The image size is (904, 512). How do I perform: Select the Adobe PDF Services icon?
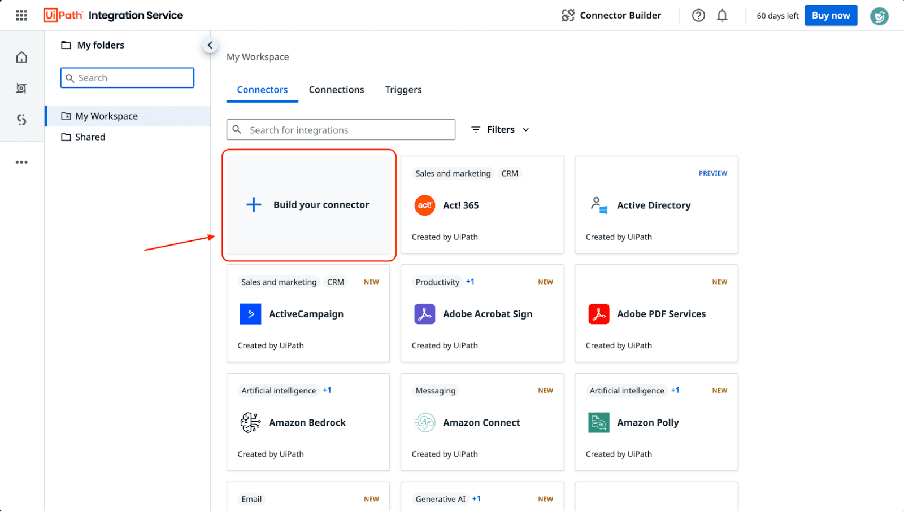(x=598, y=314)
